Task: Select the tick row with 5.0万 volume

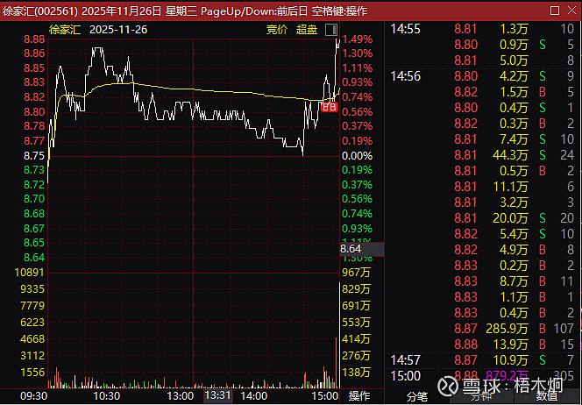Action: pos(483,60)
